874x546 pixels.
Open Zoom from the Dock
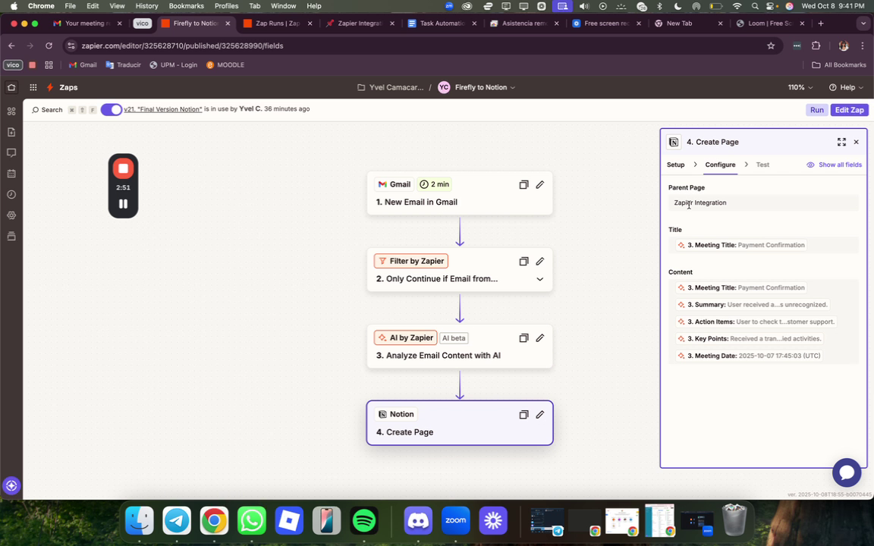pos(455,521)
